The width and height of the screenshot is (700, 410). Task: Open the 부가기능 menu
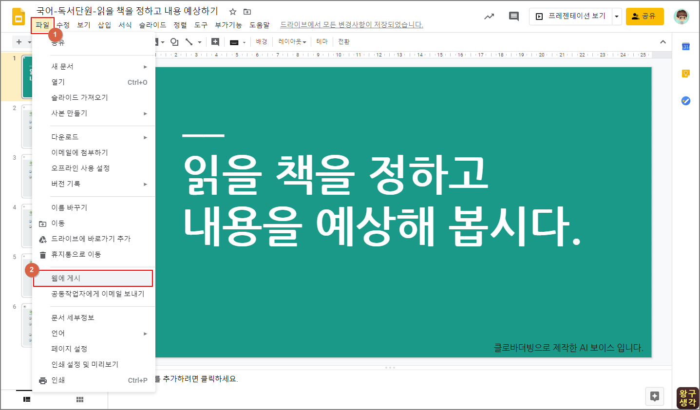coord(228,25)
